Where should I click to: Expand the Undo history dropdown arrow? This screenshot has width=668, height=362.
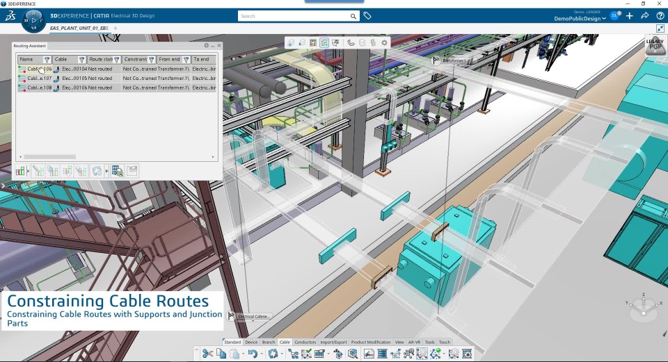[x=261, y=354]
